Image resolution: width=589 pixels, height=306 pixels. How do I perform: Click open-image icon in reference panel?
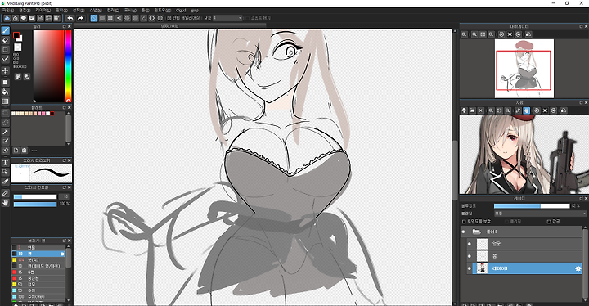(473, 110)
